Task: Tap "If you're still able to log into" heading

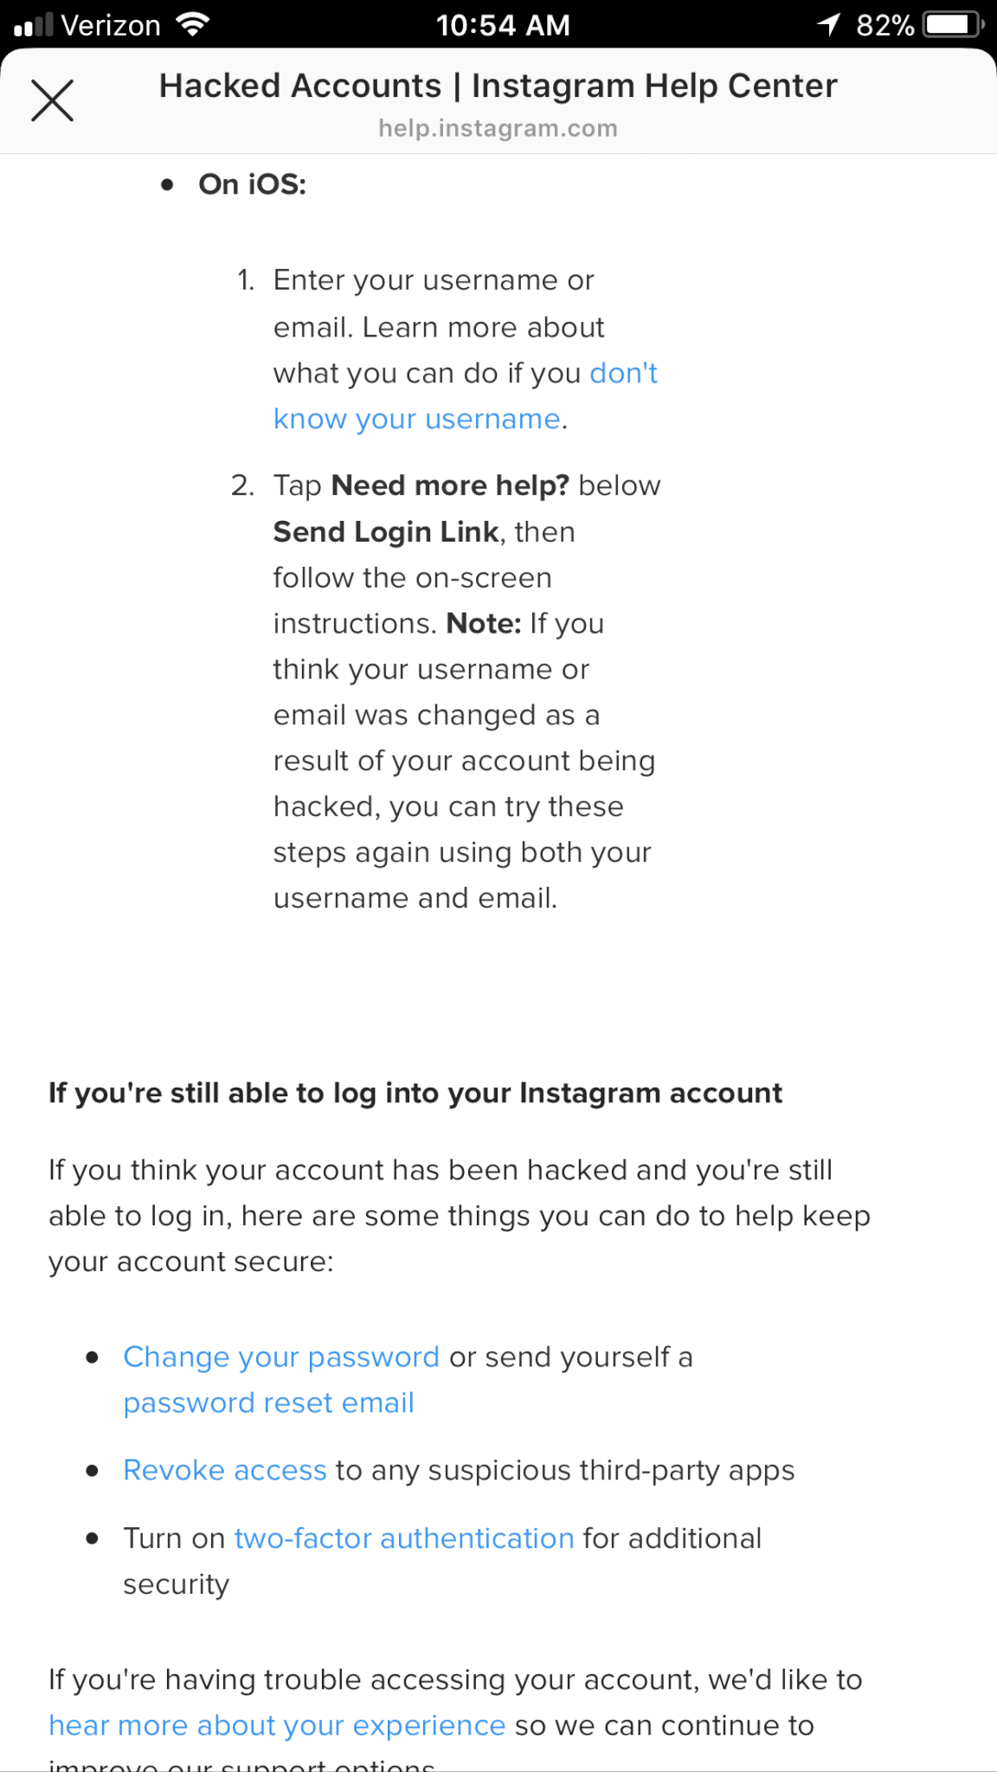Action: click(x=415, y=1093)
